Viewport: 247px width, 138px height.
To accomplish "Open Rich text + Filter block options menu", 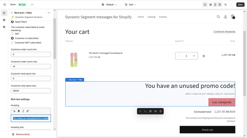I will pos(49,13).
